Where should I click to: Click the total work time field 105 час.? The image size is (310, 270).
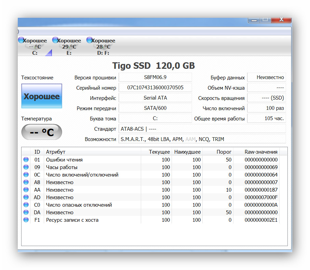click(267, 118)
